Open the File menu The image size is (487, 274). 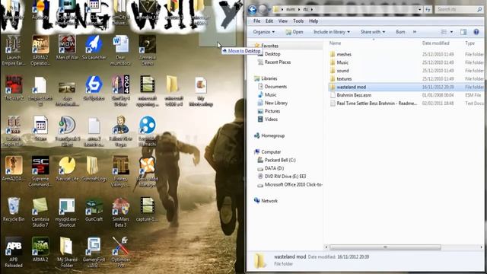point(257,21)
